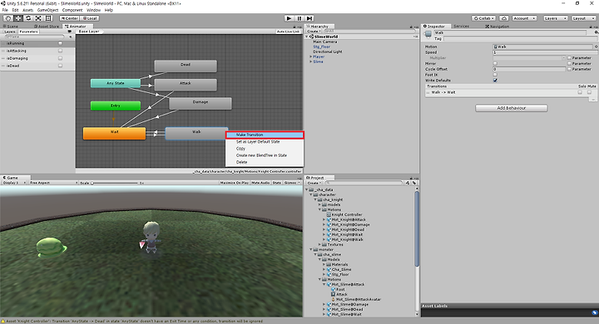Enable the Foot IK checkbox

click(x=495, y=75)
